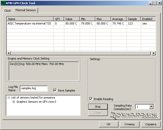Click the disabled maximize button in the title bar
Image resolution: width=163 pixels, height=130 pixels.
pos(155,3)
